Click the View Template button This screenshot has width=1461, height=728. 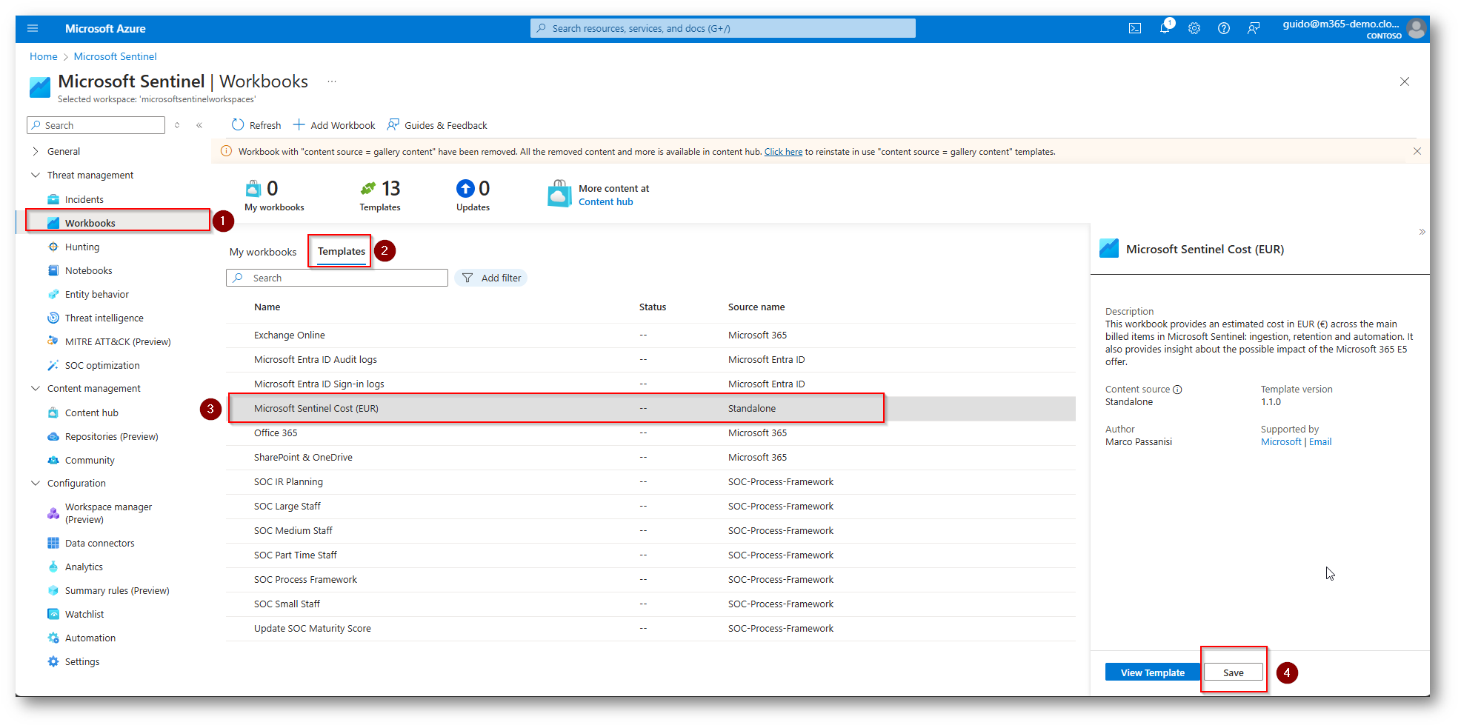[x=1153, y=672]
